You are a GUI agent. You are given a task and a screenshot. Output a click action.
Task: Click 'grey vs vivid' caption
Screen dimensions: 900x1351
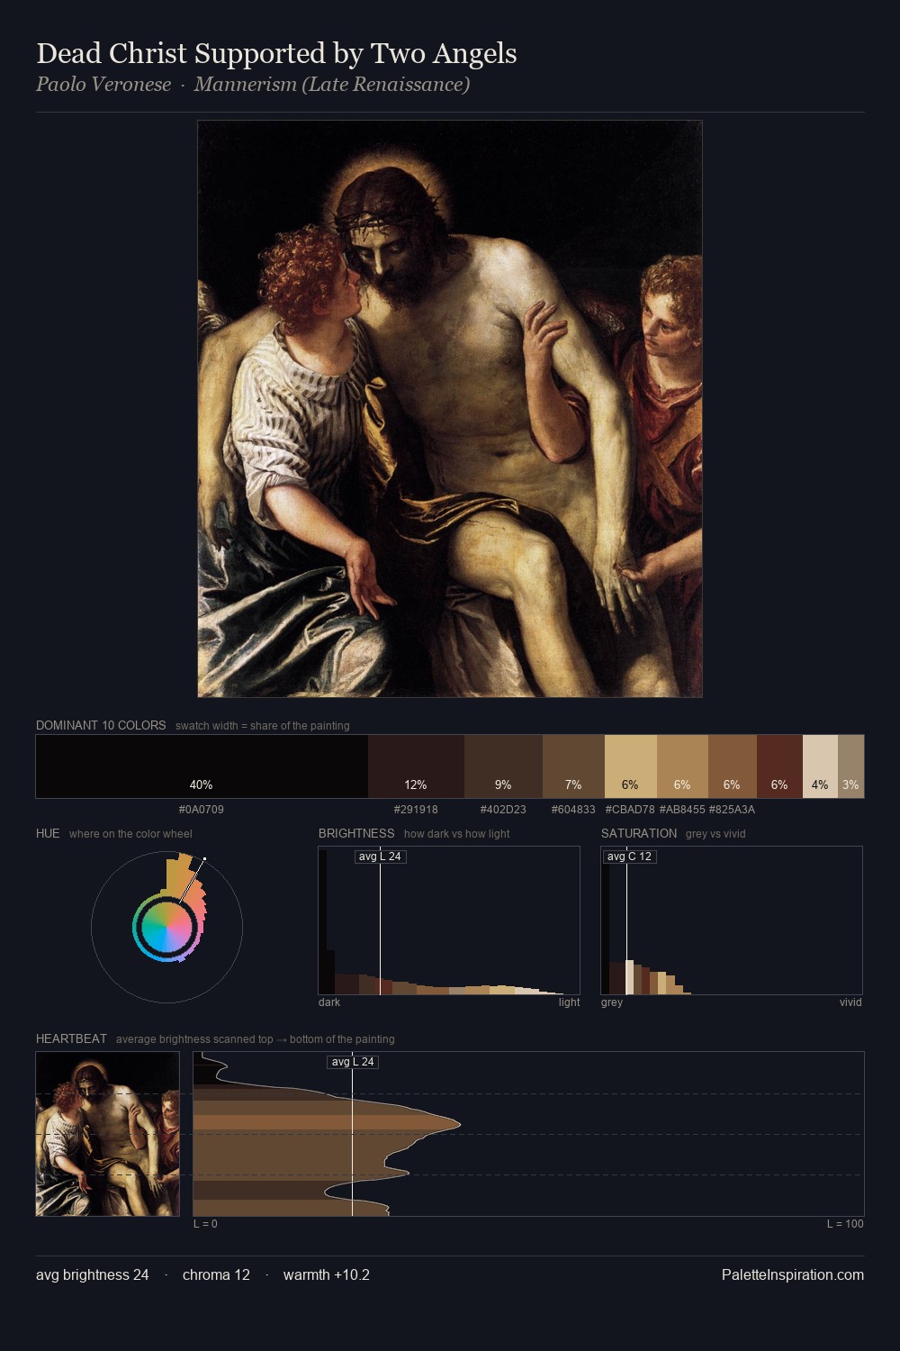tap(715, 834)
